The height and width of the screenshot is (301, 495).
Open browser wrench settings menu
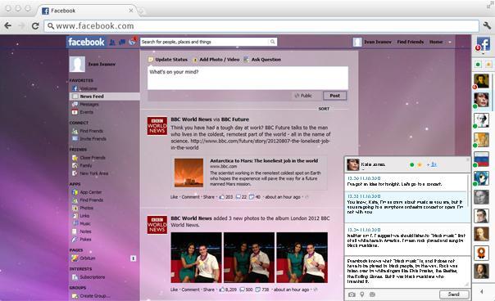487,25
